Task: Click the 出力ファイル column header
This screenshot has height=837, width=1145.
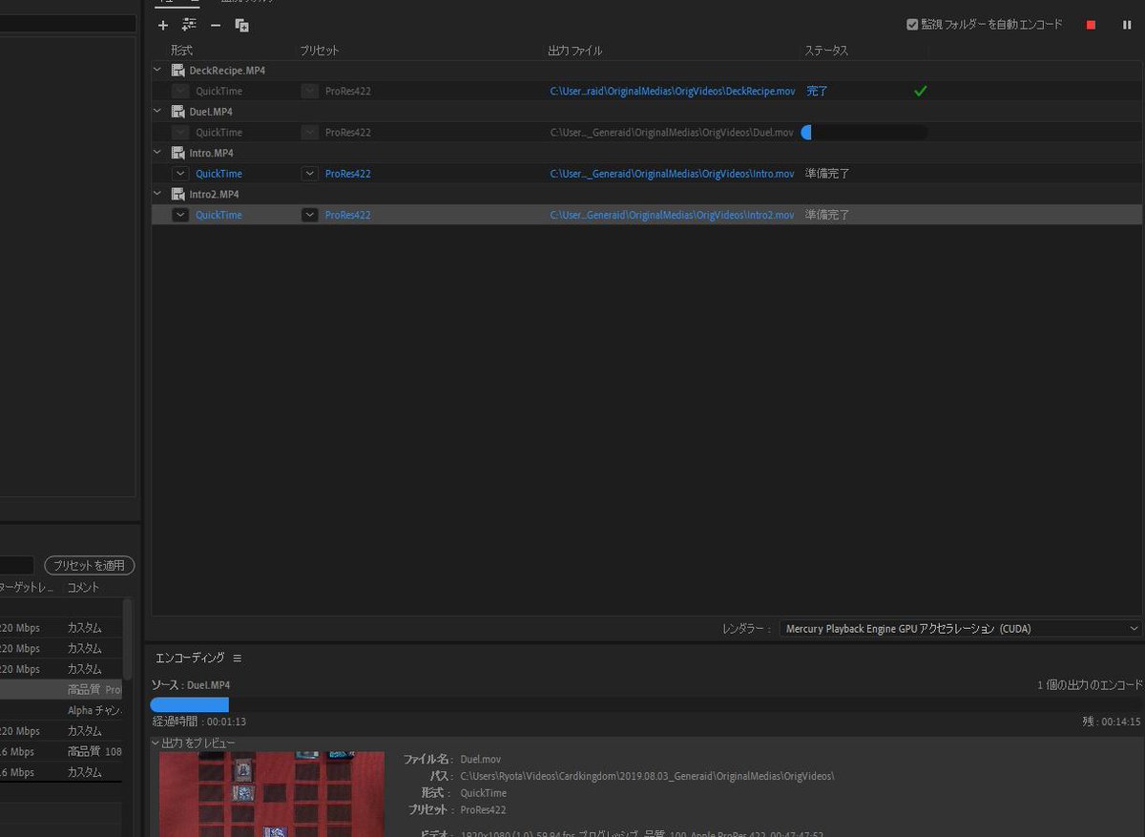Action: point(575,51)
